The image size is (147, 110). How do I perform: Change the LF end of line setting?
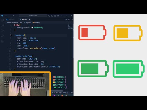pos(57,93)
